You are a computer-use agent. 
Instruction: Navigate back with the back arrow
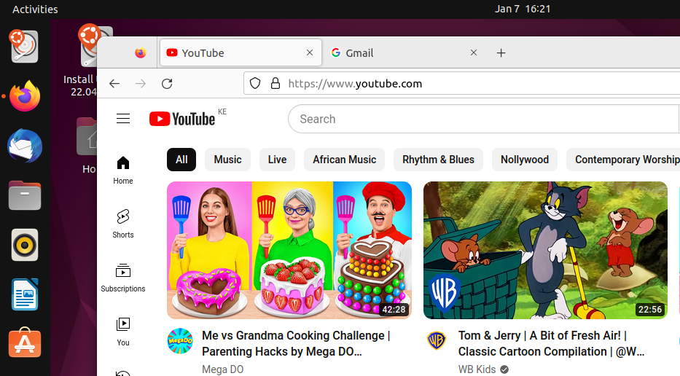click(x=114, y=84)
